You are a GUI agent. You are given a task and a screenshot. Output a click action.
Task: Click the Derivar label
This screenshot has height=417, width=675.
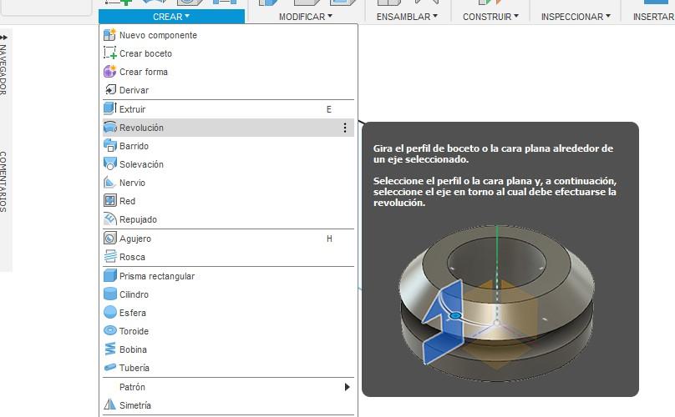134,90
